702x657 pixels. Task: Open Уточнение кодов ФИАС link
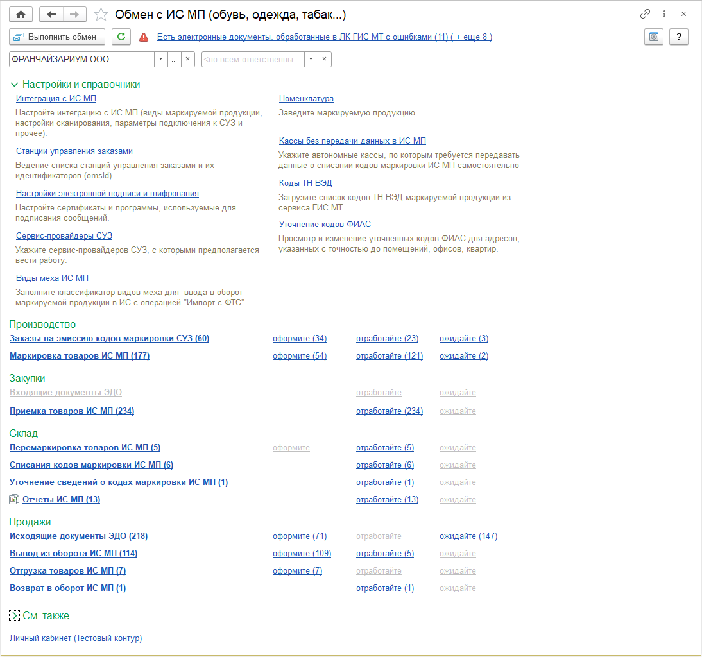[325, 224]
